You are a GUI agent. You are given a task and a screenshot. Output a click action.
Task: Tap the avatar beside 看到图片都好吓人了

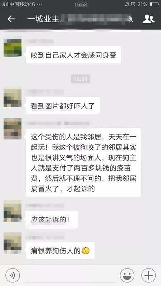click(13, 98)
